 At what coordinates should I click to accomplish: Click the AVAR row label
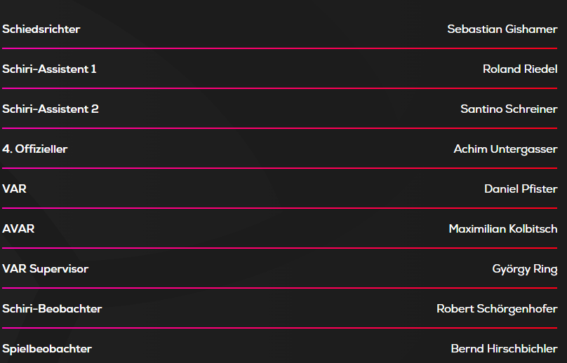pyautogui.click(x=18, y=229)
